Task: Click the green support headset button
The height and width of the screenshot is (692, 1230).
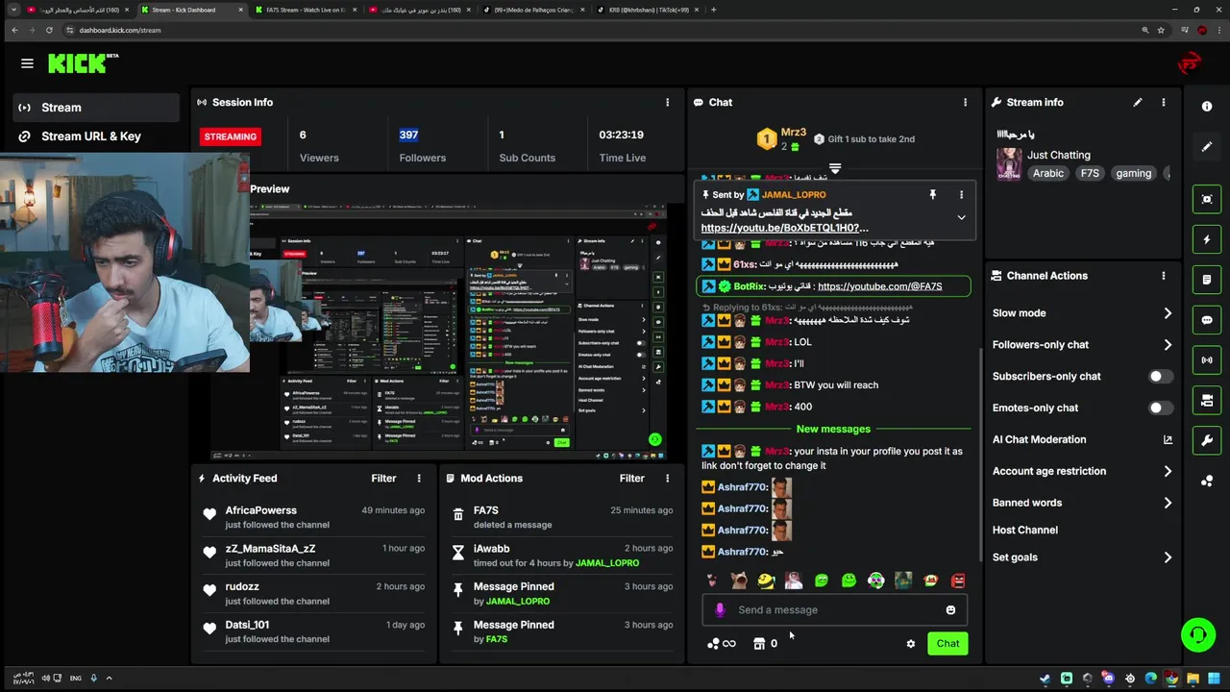Action: [x=1198, y=634]
